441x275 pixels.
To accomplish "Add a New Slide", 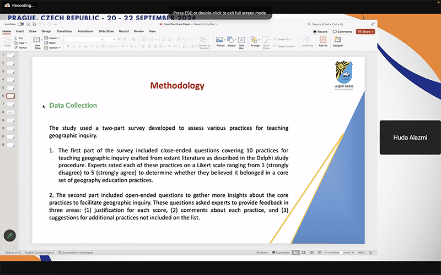I will pyautogui.click(x=37, y=42).
